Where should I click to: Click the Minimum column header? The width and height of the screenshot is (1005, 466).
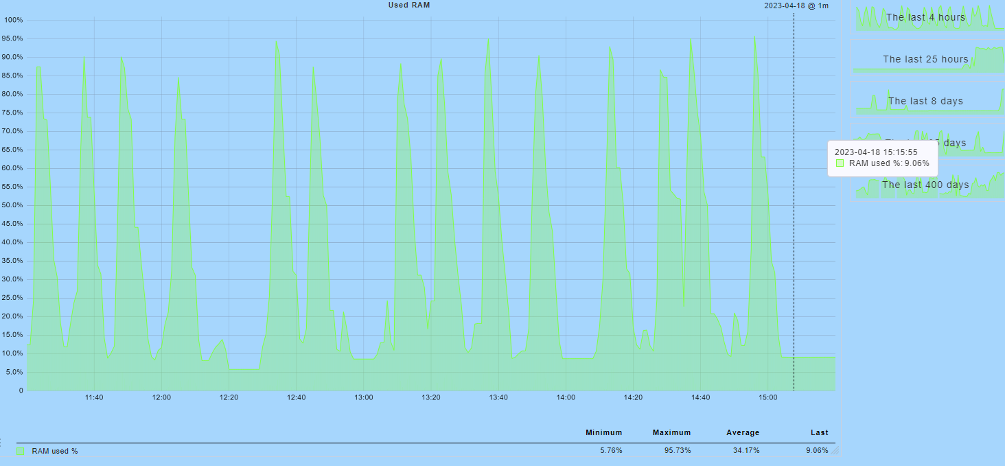[x=603, y=433]
